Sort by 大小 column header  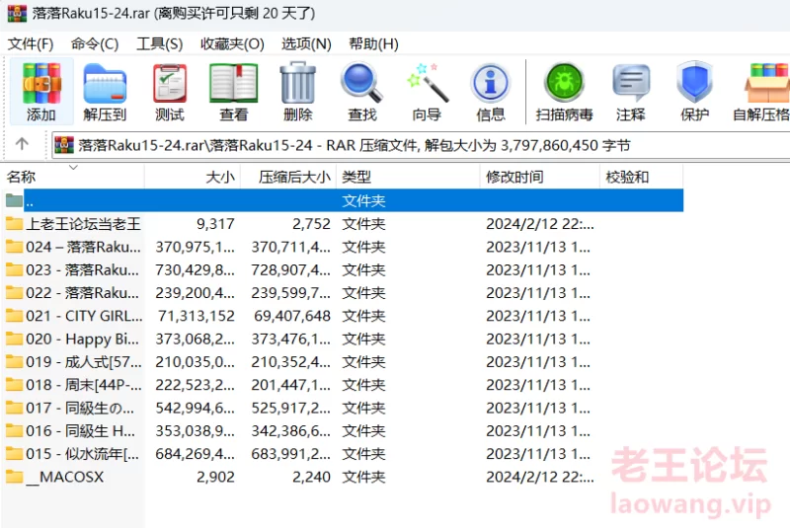(x=193, y=177)
